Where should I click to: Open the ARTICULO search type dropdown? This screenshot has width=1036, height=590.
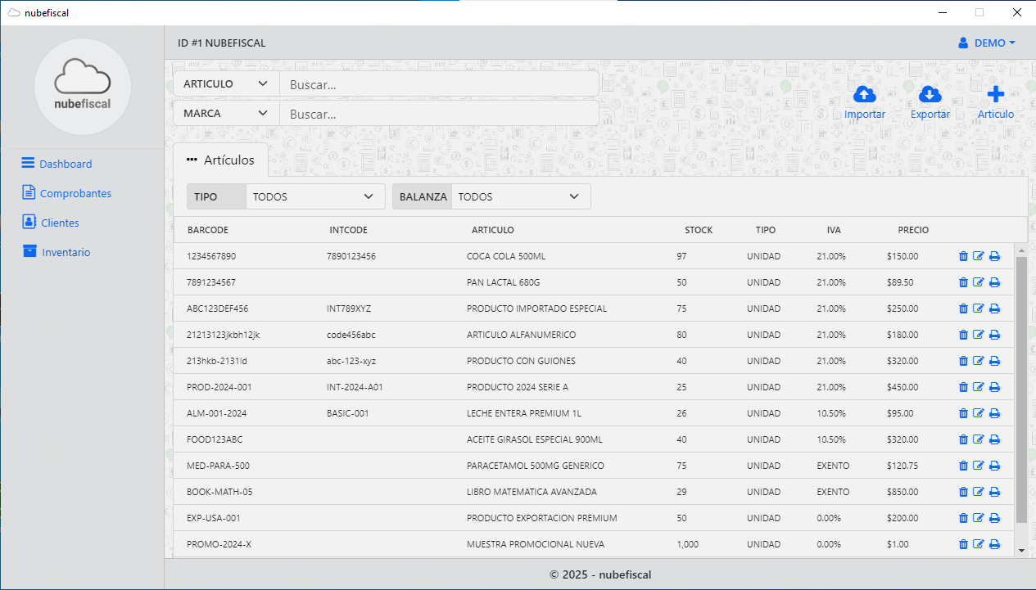tap(226, 84)
